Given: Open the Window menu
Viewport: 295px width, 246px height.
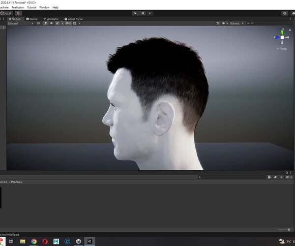Looking at the screenshot, I should tap(44, 7).
